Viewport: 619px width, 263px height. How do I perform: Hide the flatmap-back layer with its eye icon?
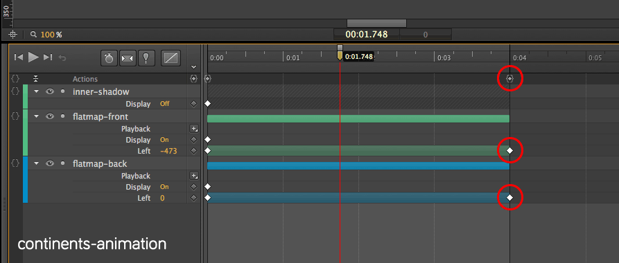pos(50,163)
